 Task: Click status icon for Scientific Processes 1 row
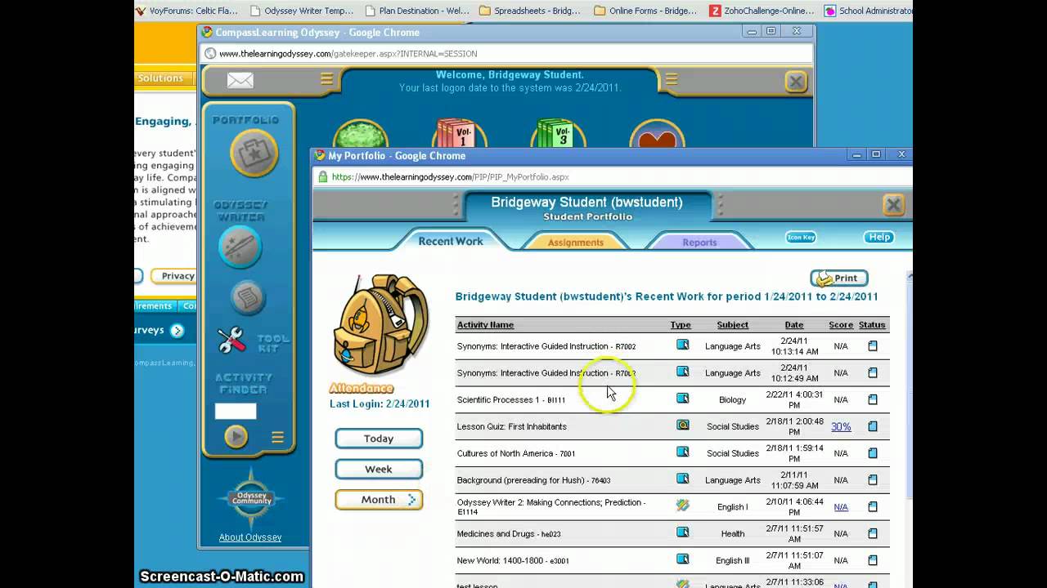point(873,399)
